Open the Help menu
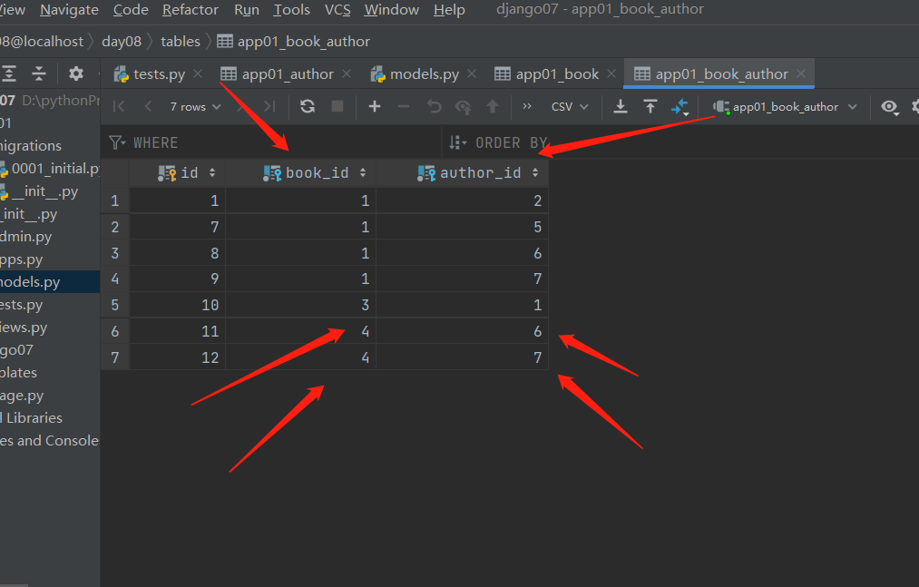 tap(449, 10)
